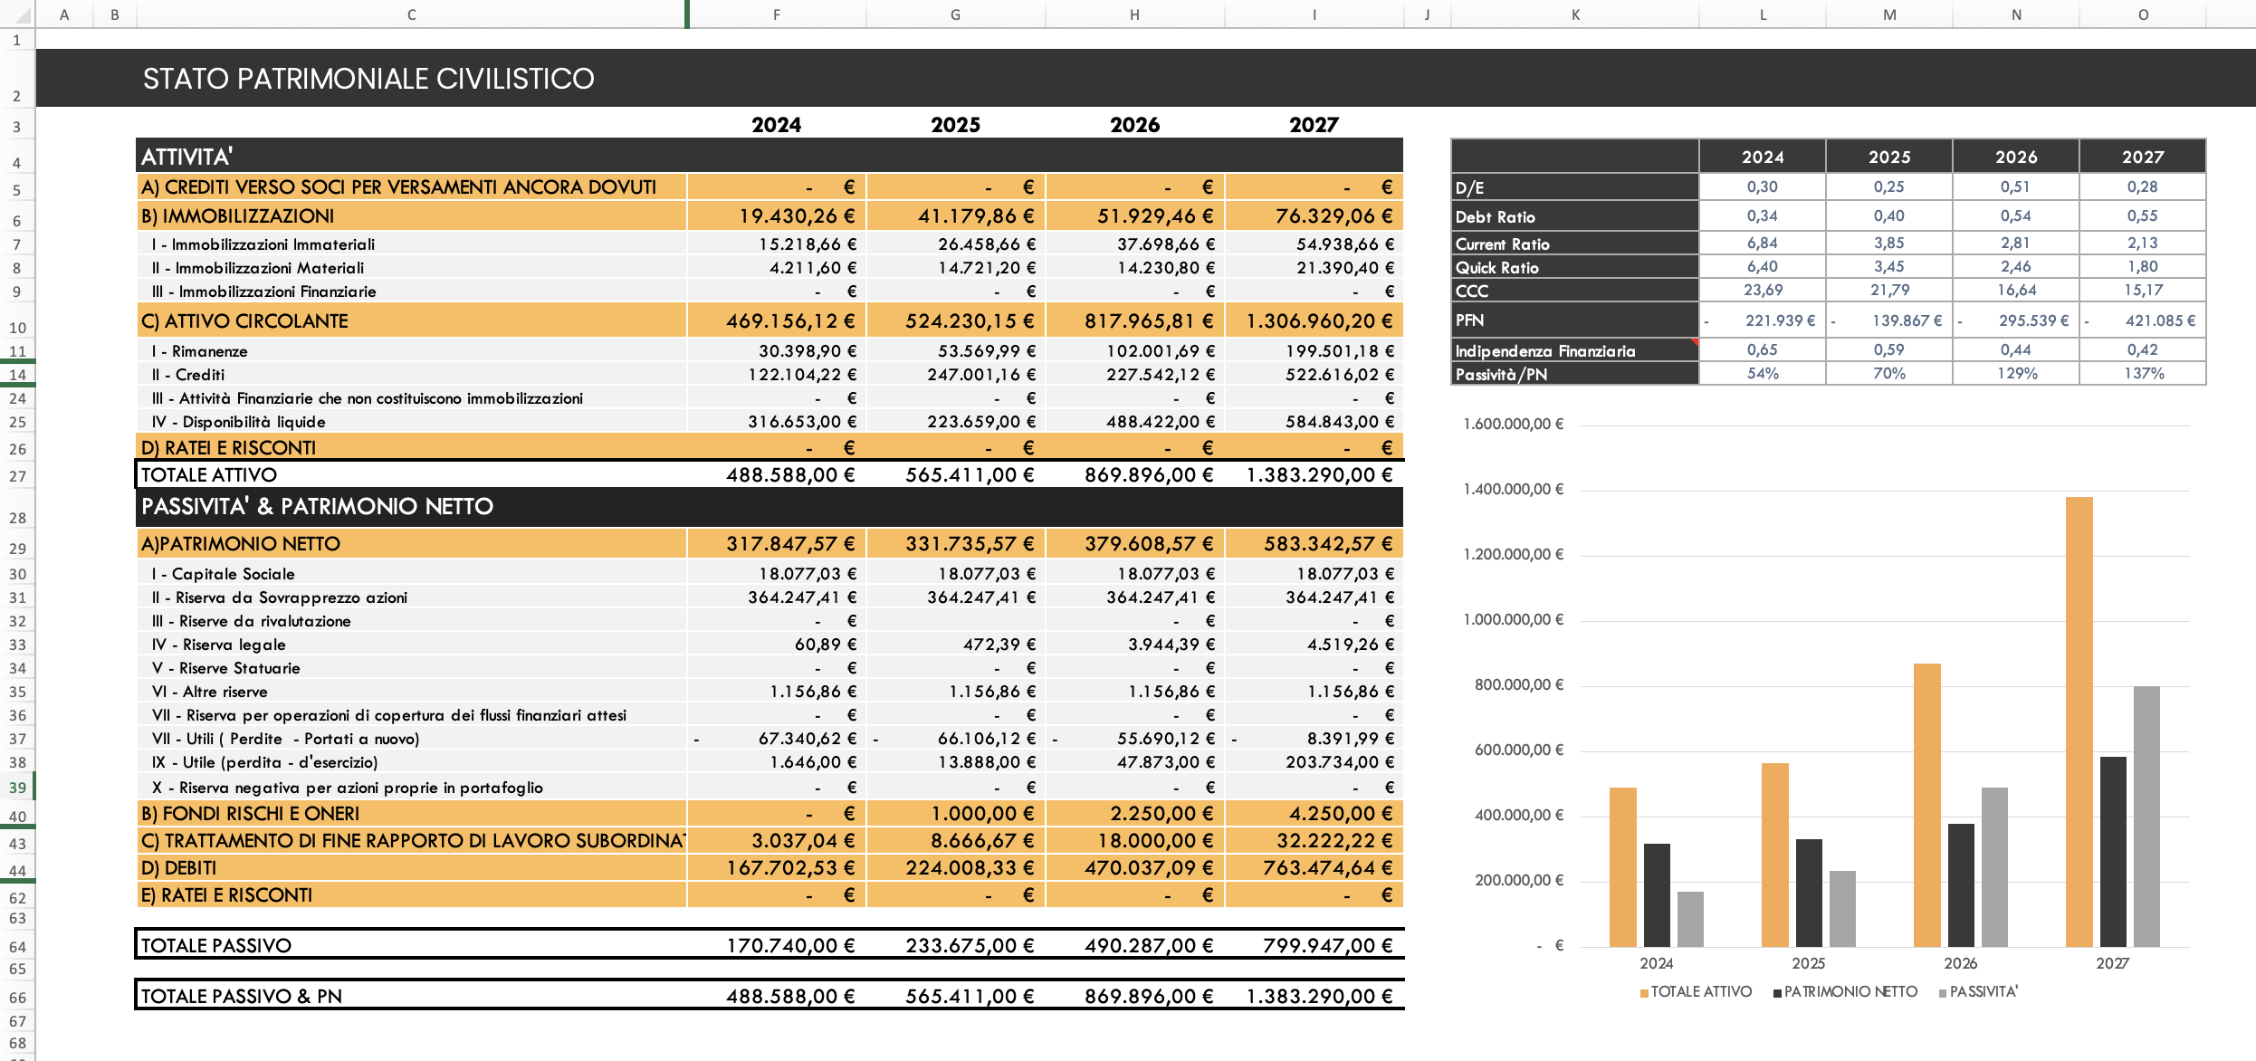The height and width of the screenshot is (1061, 2256).
Task: Click the PASSIVITA' legend entry in chart
Action: click(x=1983, y=992)
